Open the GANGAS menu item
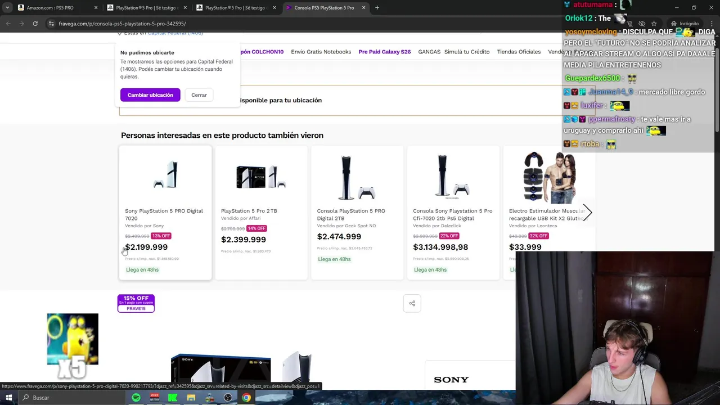 pos(429,52)
